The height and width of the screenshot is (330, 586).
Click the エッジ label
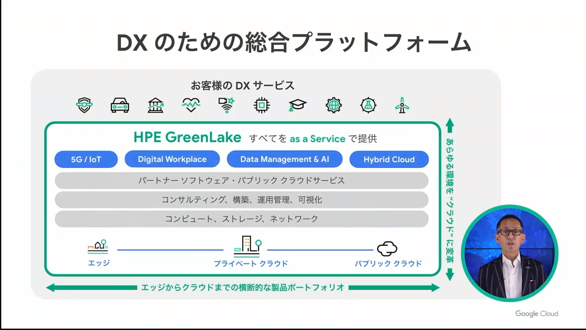[x=99, y=263]
